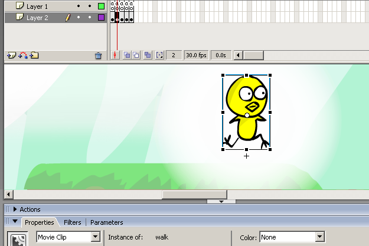Screen dimensions: 369x246
Task: Enable Onion Skin mode
Action: [127, 55]
